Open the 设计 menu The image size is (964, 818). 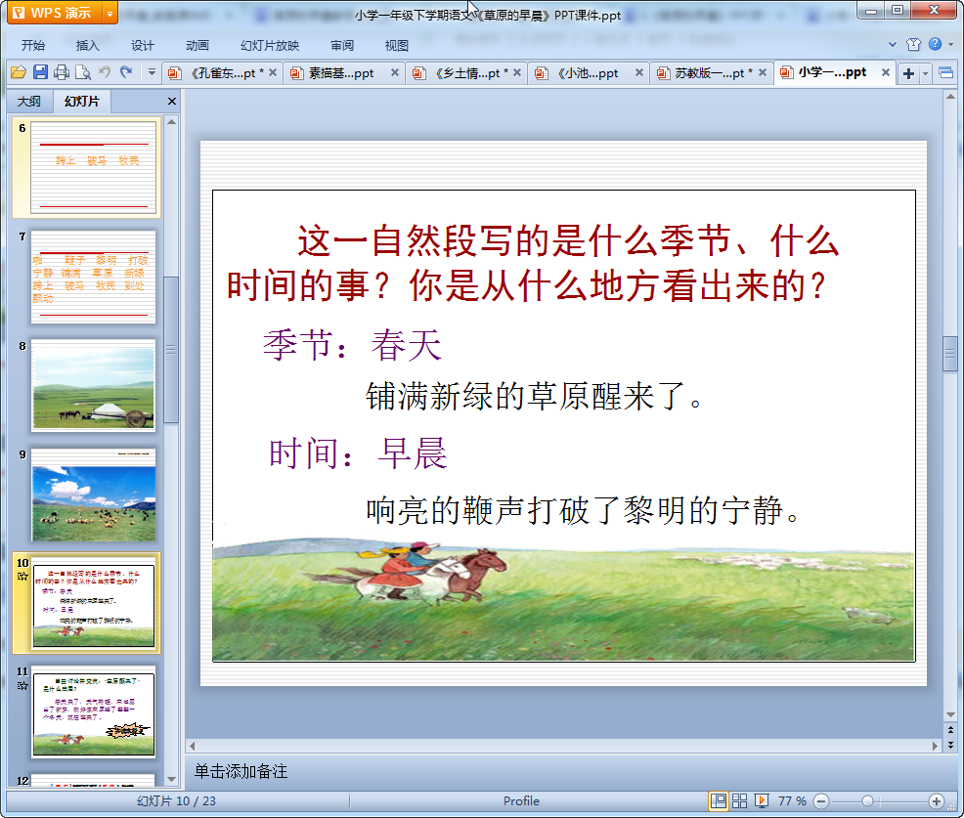[x=142, y=46]
